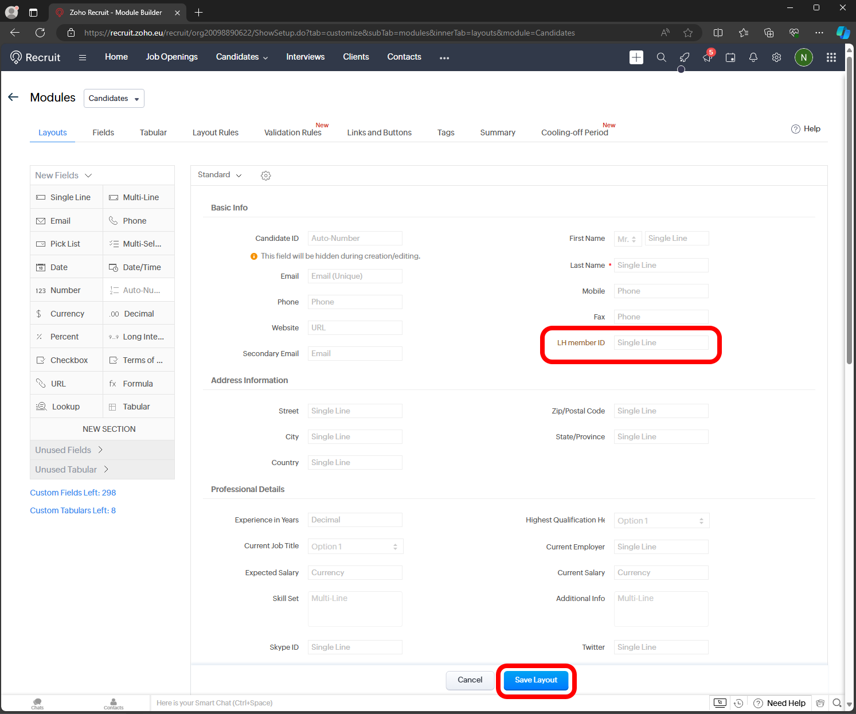
Task: Open the Current Job Title picklist
Action: point(355,547)
